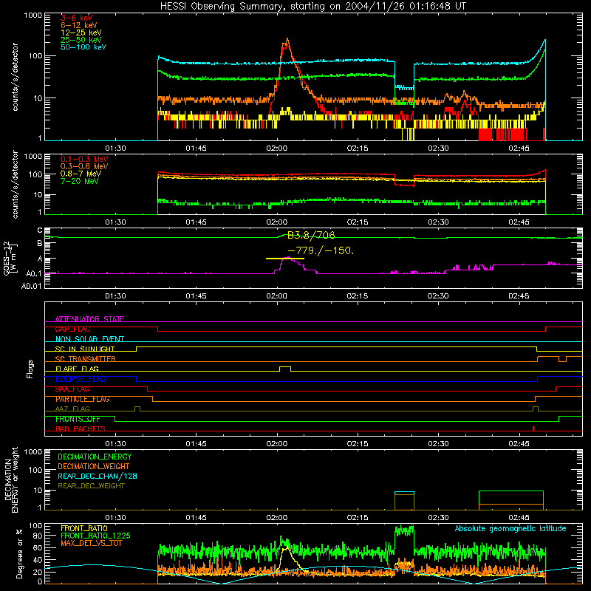
Task: Select the SAA_FLAG label
Action: pyautogui.click(x=72, y=389)
